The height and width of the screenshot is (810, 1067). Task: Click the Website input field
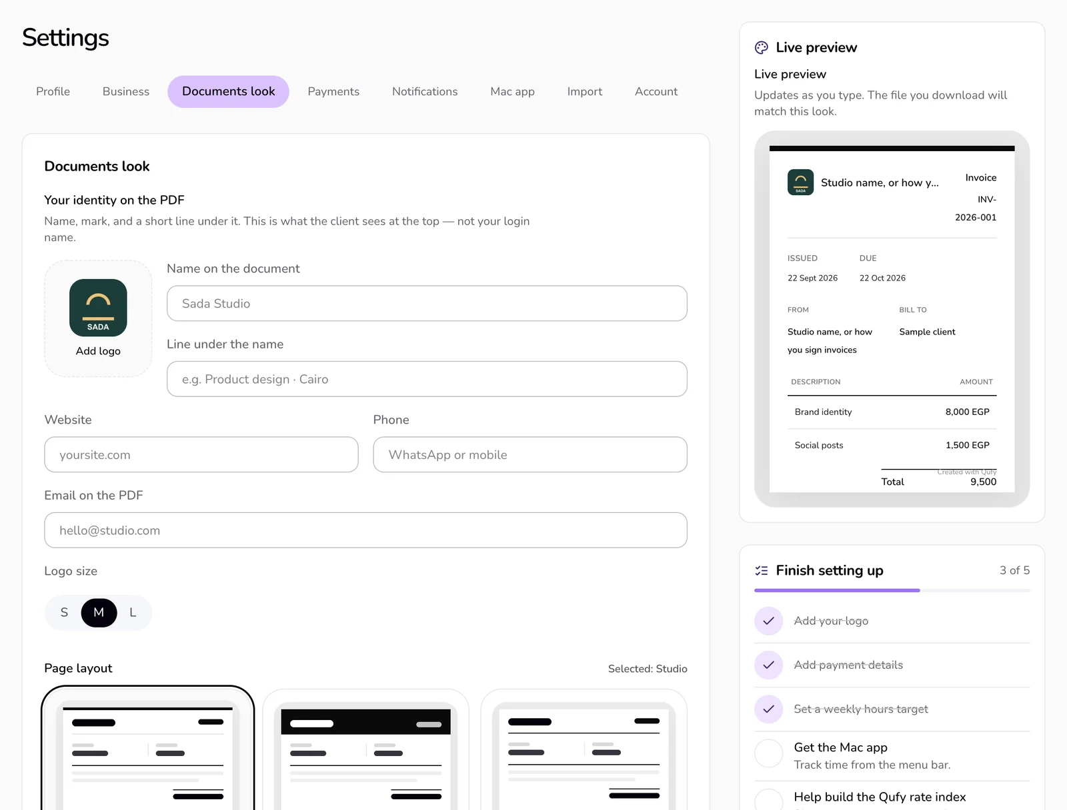(201, 455)
